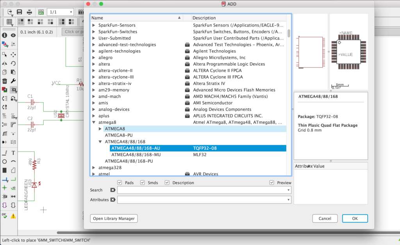Expand the ATMEGA8 device node

click(100, 129)
